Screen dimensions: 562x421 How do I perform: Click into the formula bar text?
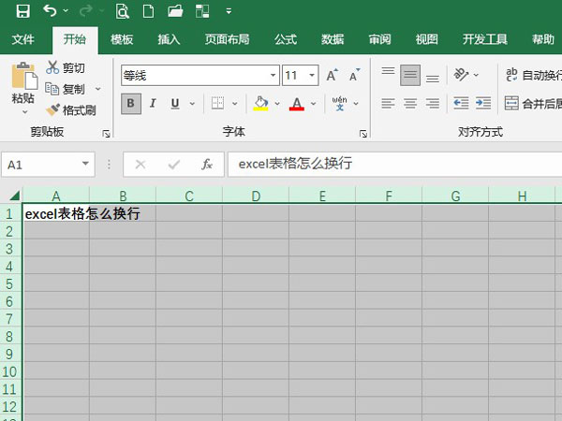point(375,165)
